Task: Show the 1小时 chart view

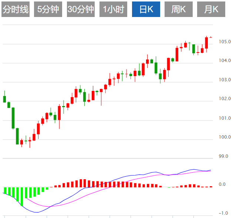Action: 113,9
